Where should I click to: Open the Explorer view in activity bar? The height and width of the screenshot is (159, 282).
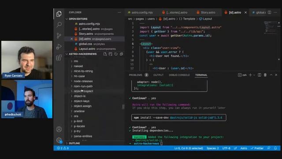[x=59, y=14]
